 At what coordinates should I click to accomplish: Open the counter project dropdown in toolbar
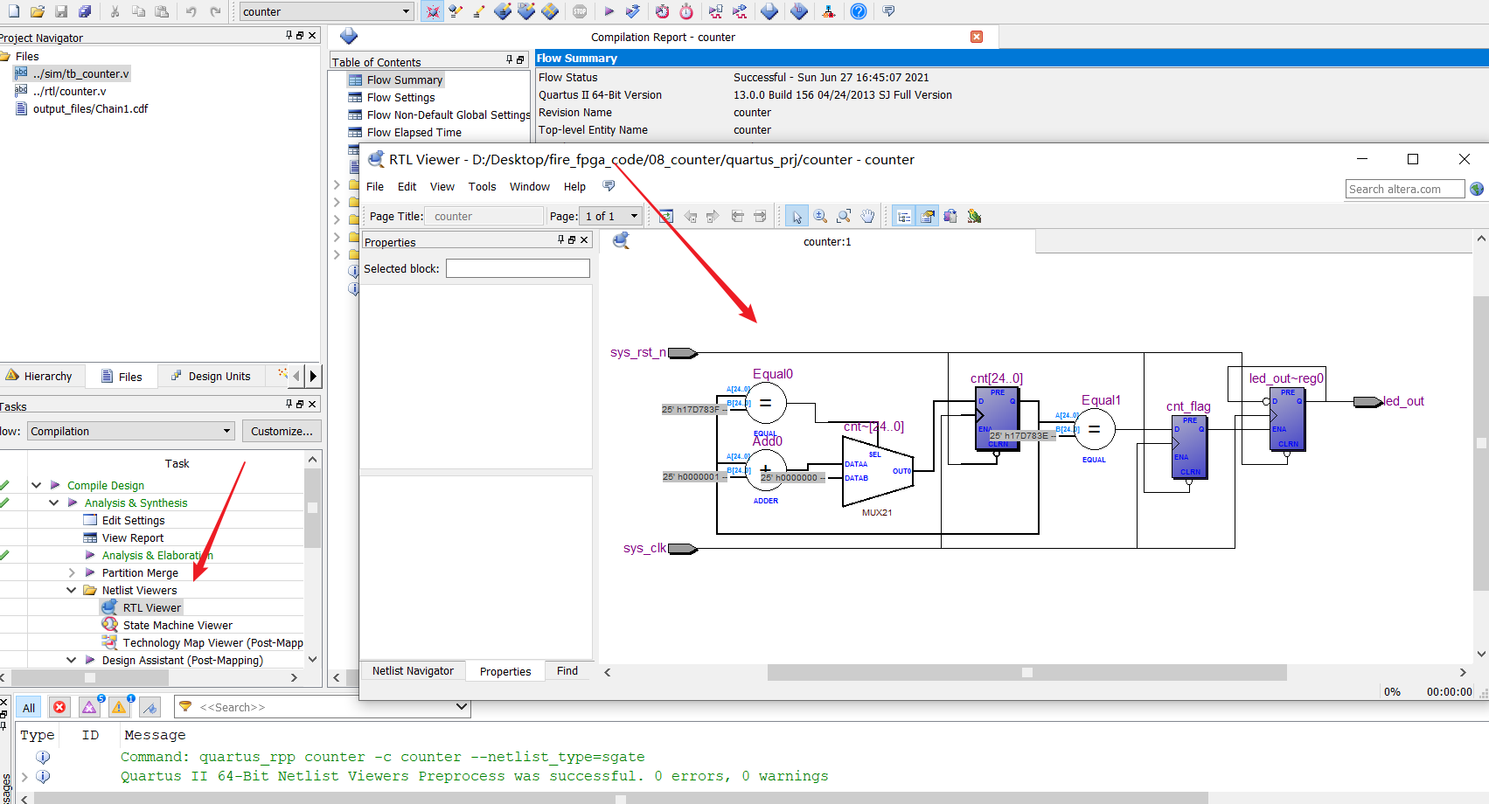pos(406,11)
